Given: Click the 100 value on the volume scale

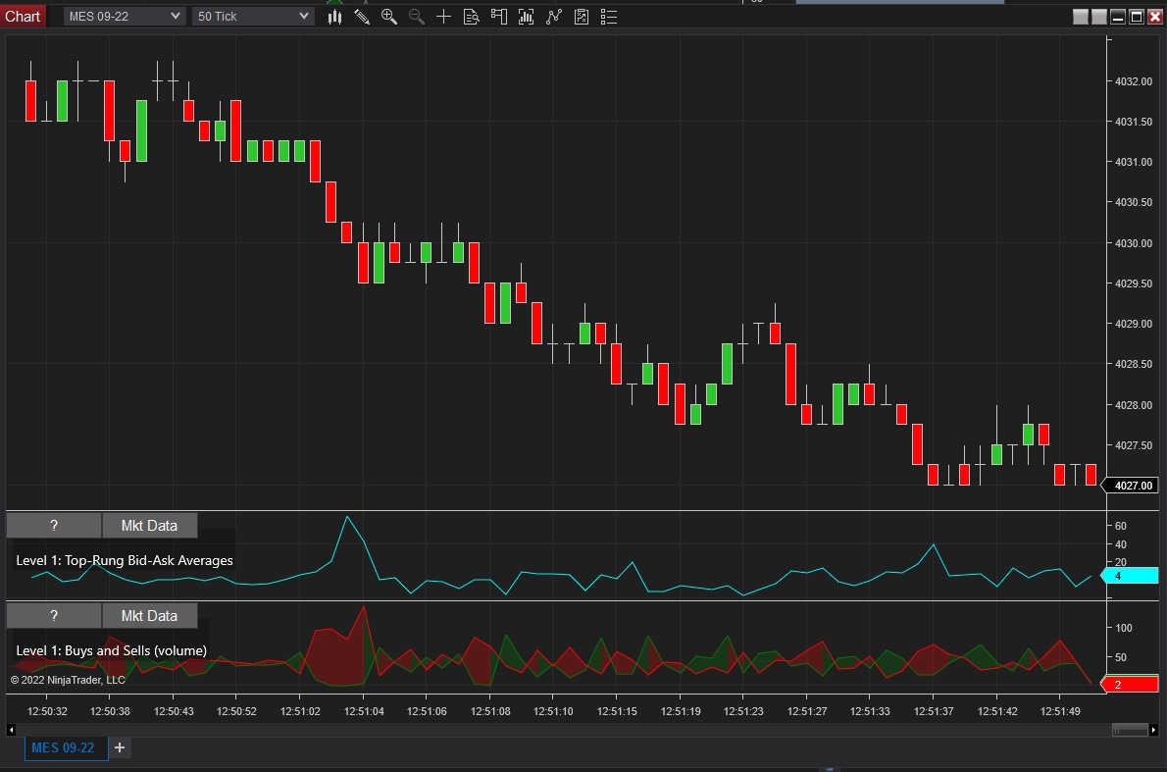Looking at the screenshot, I should [x=1124, y=628].
